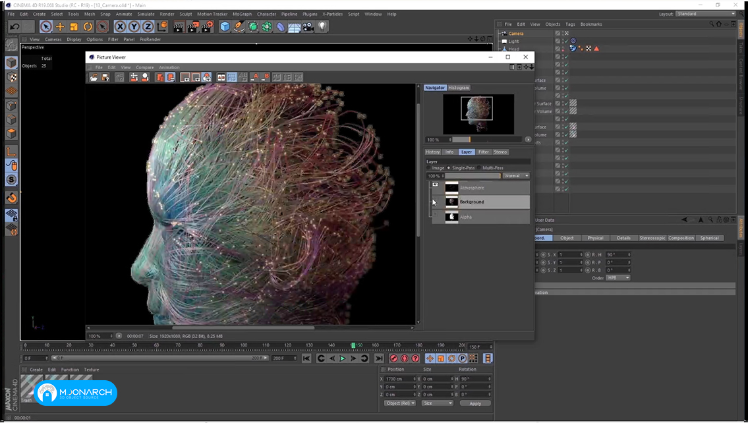748x423 pixels.
Task: Click the Spline Pen tool icon
Action: point(239,27)
